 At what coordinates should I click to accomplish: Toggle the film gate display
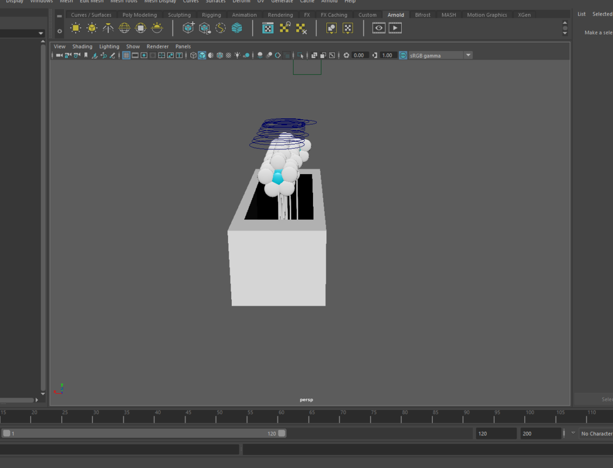coord(135,55)
